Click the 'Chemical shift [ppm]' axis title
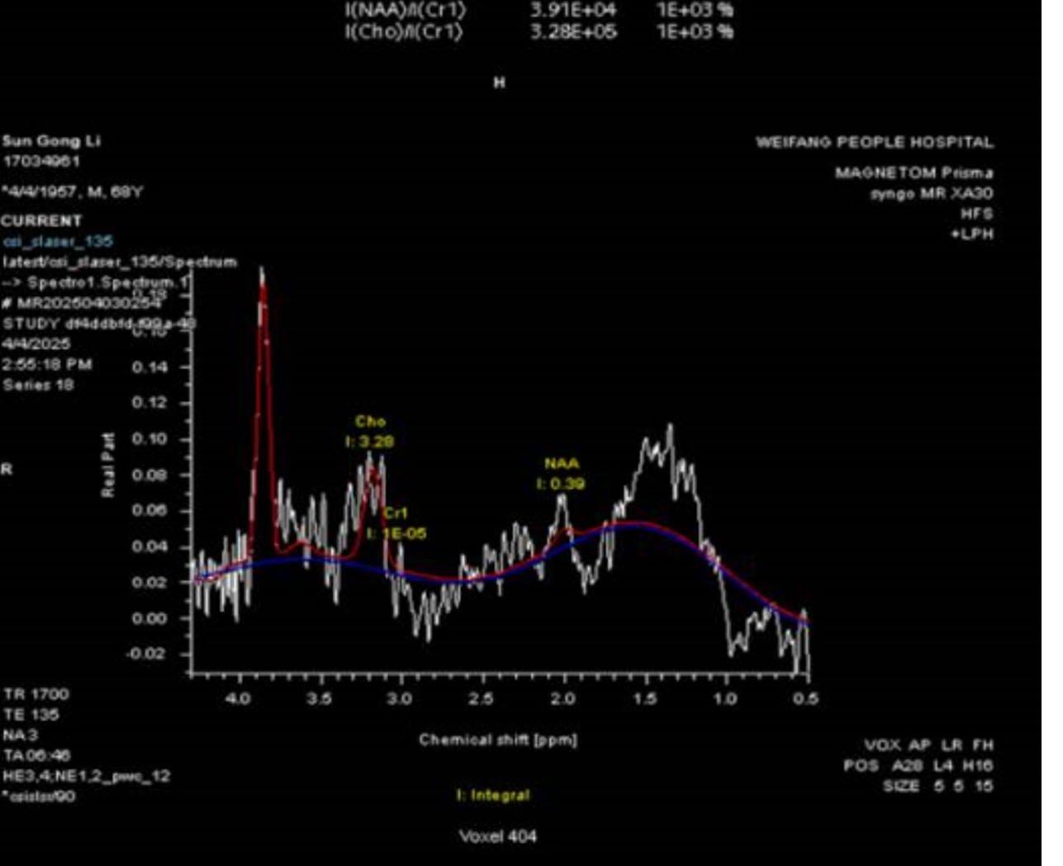Image resolution: width=1063 pixels, height=866 pixels. (497, 740)
